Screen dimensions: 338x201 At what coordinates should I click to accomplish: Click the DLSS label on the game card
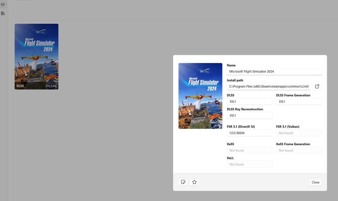pyautogui.click(x=20, y=86)
